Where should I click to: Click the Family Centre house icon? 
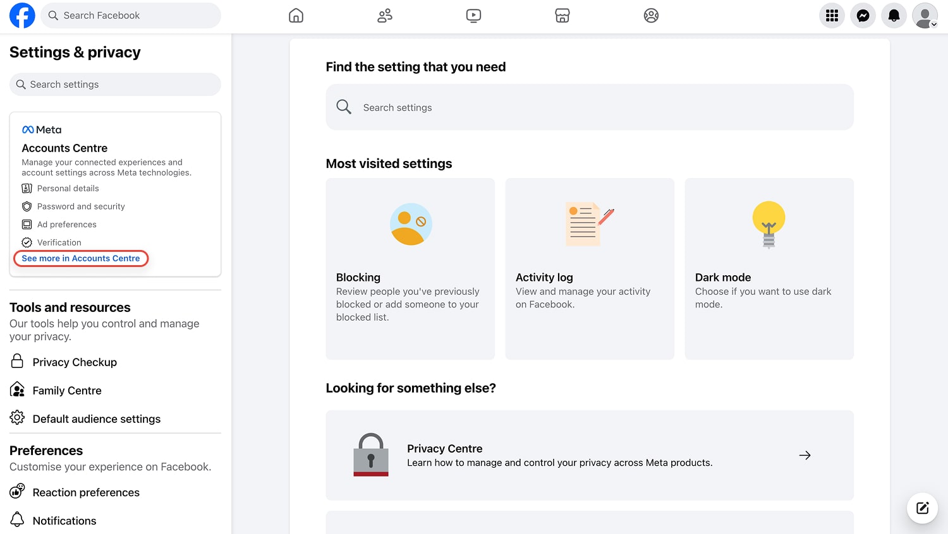click(x=17, y=389)
